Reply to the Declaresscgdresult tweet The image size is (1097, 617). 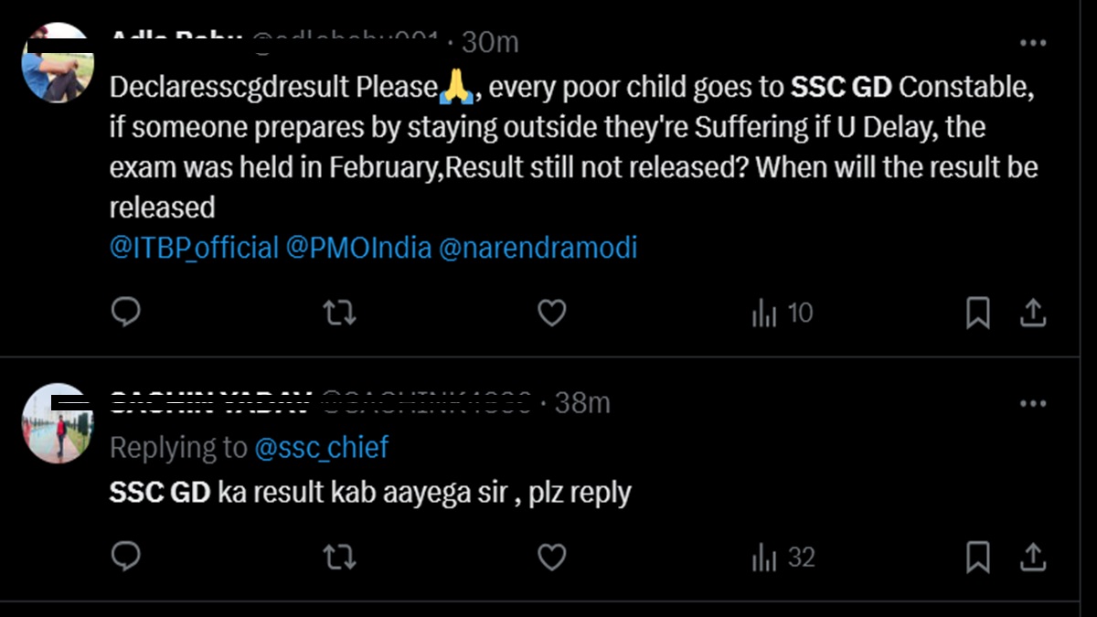coord(125,313)
